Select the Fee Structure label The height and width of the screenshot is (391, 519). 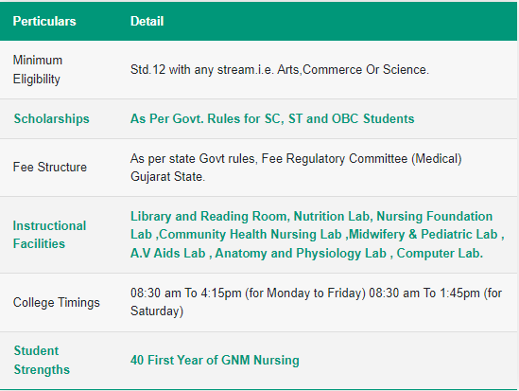pyautogui.click(x=50, y=167)
